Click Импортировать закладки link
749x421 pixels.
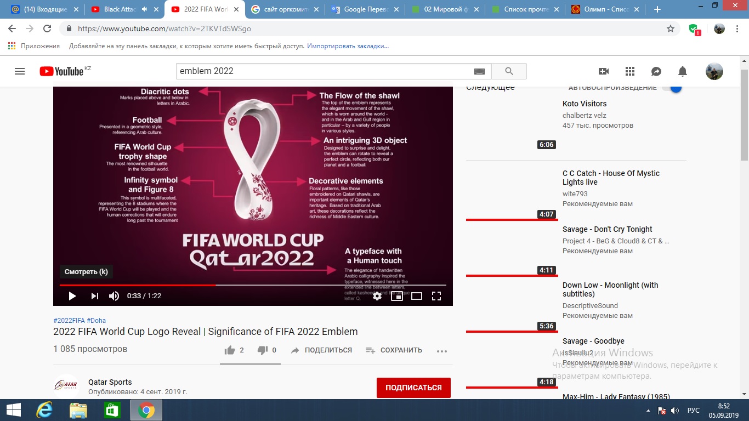tap(348, 47)
